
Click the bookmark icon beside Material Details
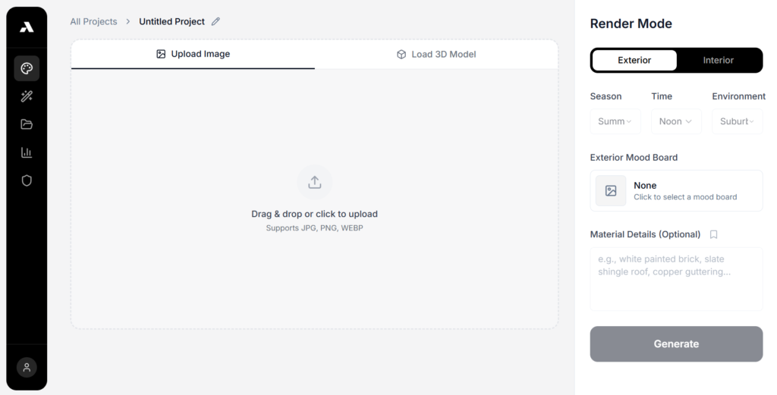(713, 235)
